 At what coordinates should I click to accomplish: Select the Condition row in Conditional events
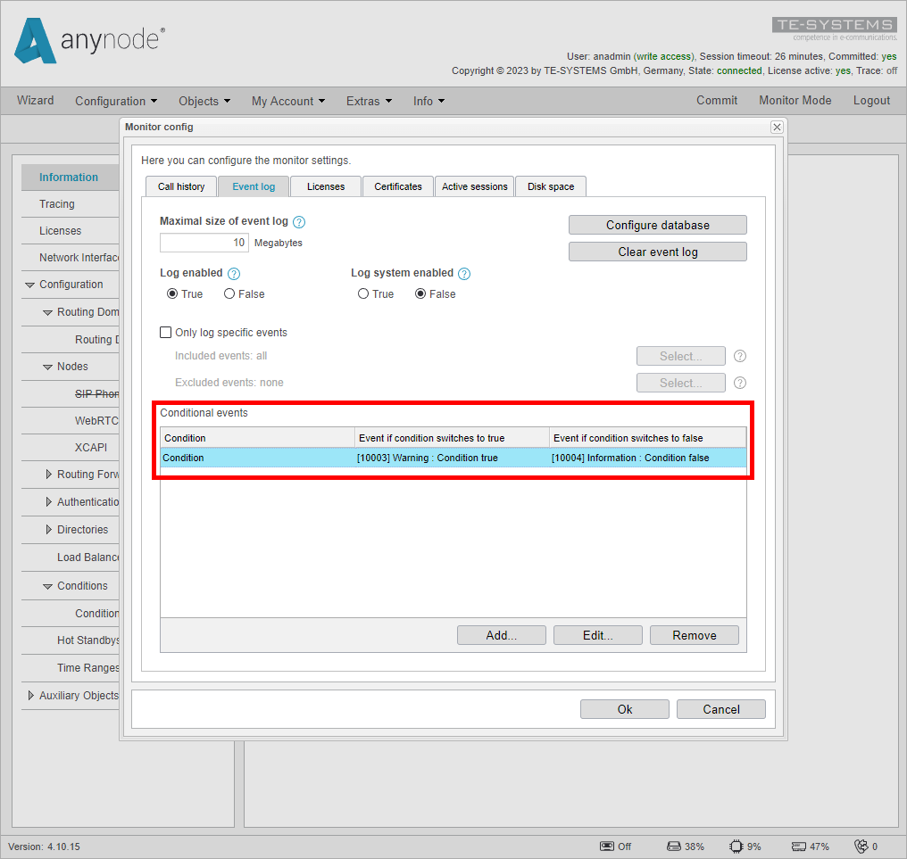pyautogui.click(x=357, y=457)
